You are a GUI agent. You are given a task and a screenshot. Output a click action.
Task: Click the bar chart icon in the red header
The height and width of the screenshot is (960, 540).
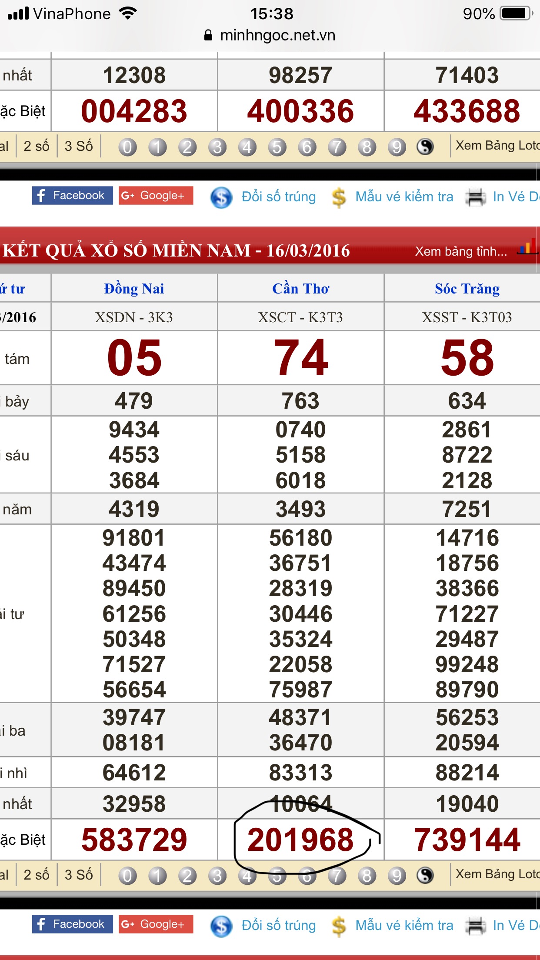pos(527,248)
